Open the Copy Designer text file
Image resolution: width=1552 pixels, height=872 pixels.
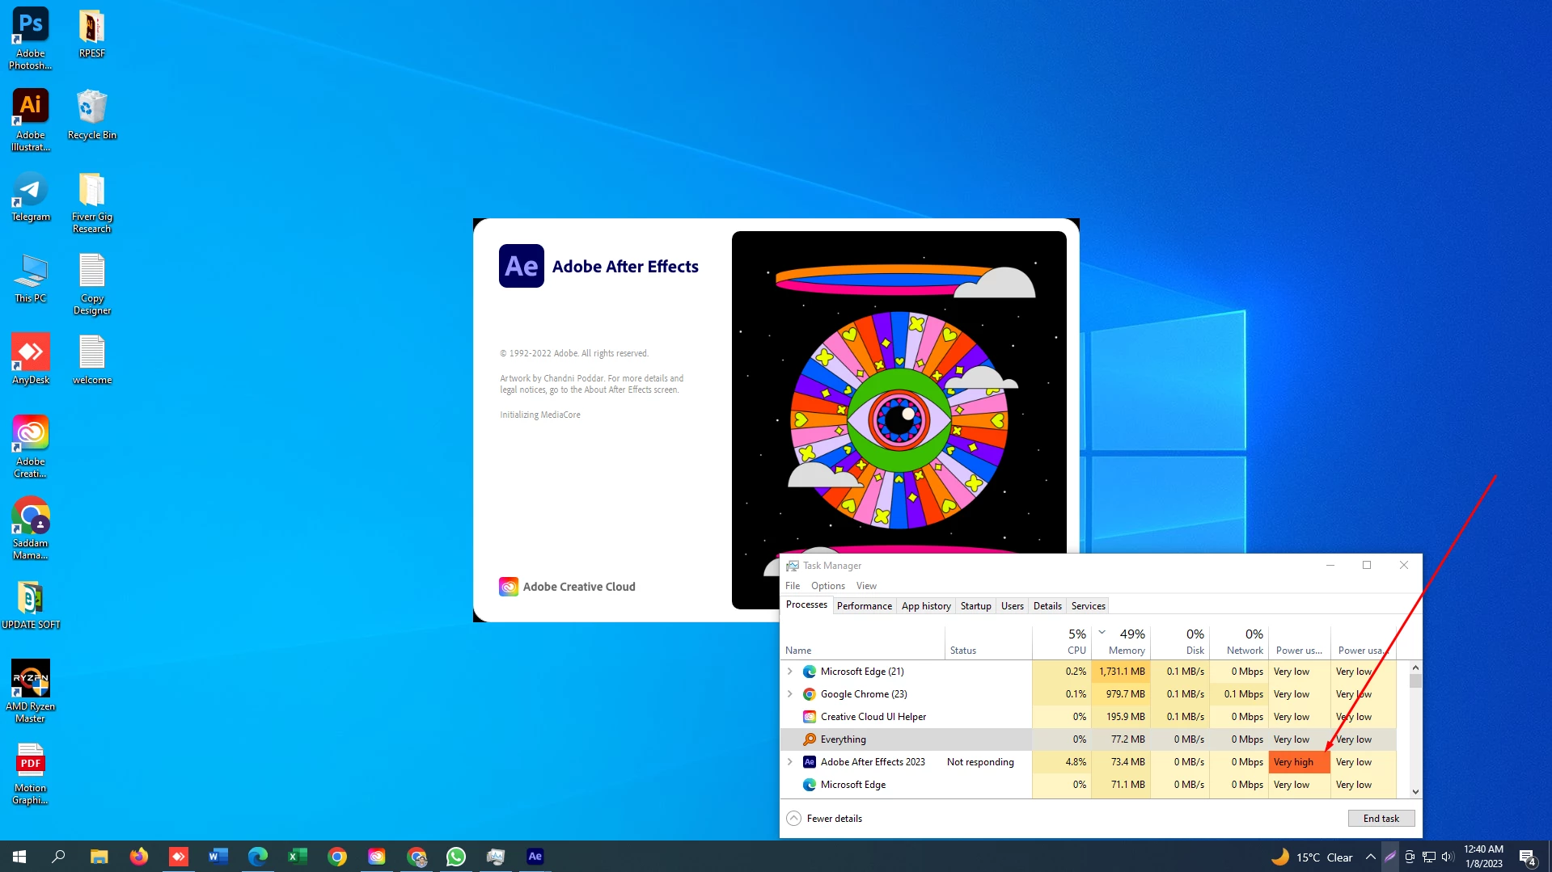point(91,283)
